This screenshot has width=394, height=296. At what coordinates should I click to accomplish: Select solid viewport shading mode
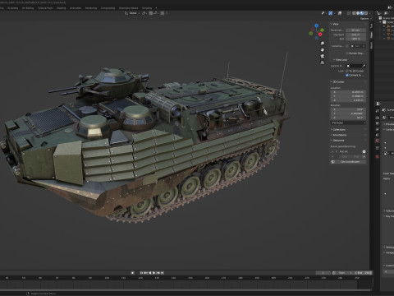click(x=358, y=13)
